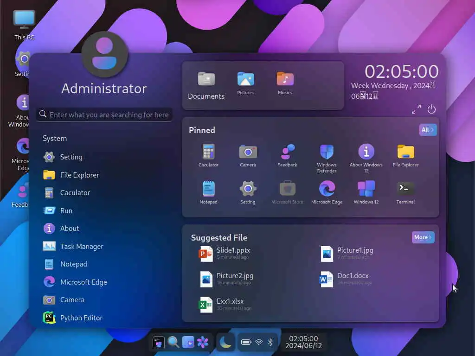Open File Explorer from the Pinned grid
This screenshot has height=356, width=475.
tap(405, 156)
